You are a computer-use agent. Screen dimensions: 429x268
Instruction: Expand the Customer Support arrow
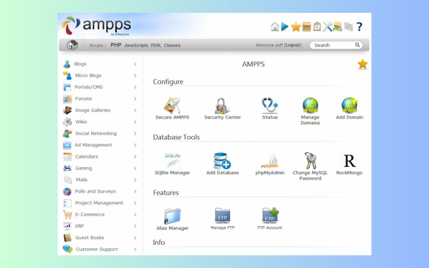(x=136, y=249)
